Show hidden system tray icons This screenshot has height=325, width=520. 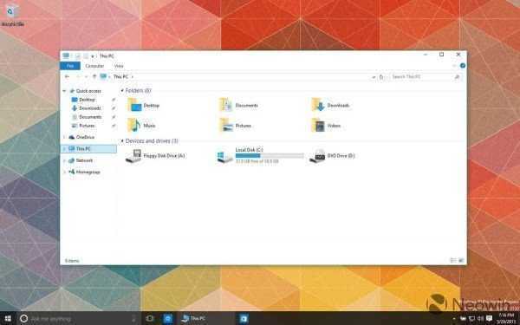(453, 319)
